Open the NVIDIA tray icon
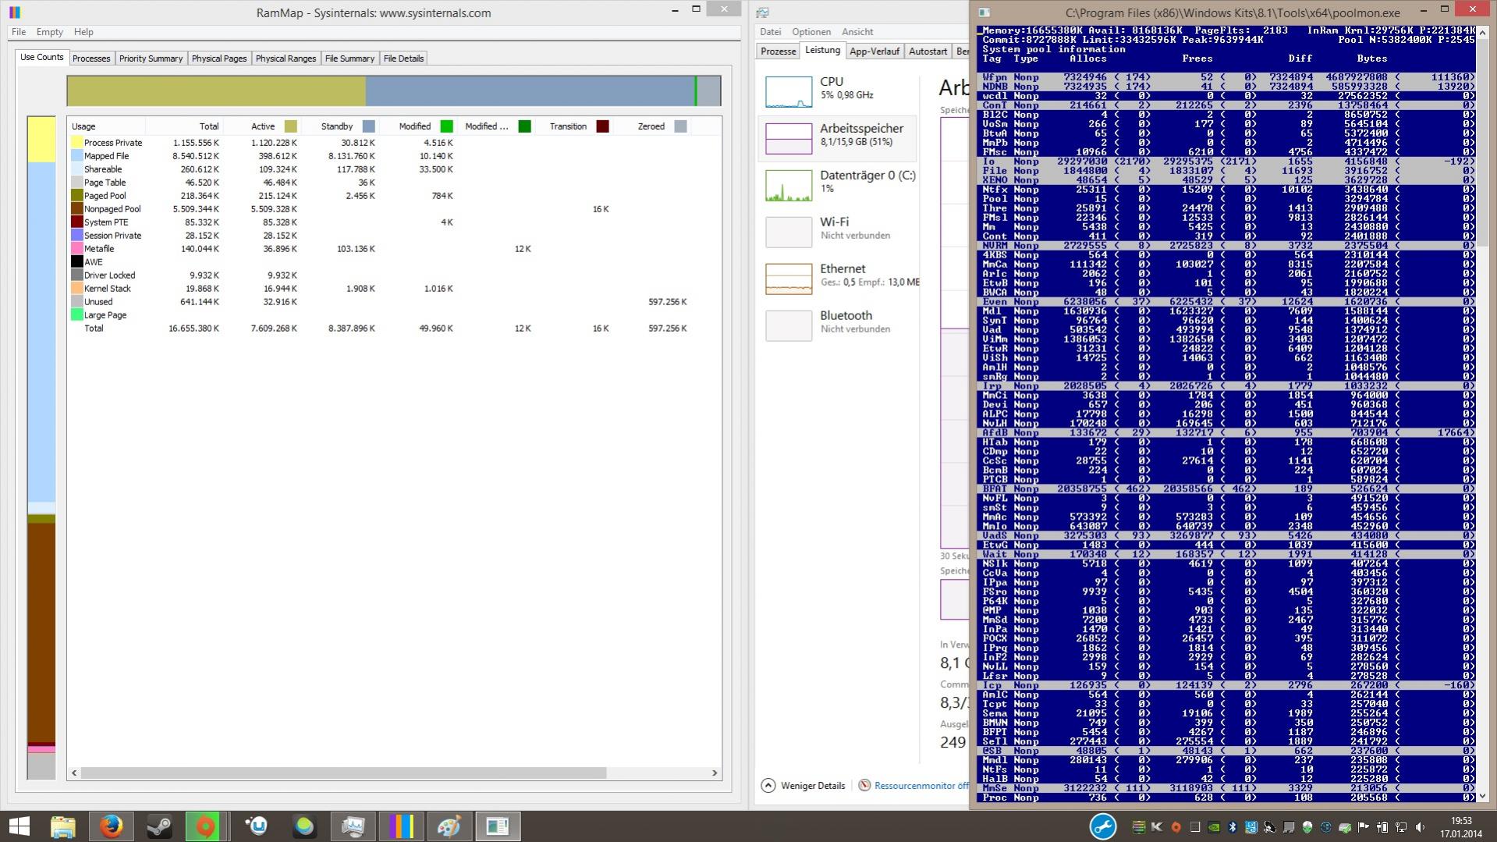 [x=1214, y=827]
